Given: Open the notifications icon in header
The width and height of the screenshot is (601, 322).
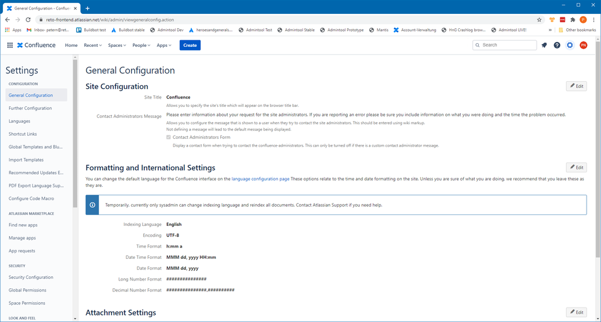Looking at the screenshot, I should click(x=544, y=45).
